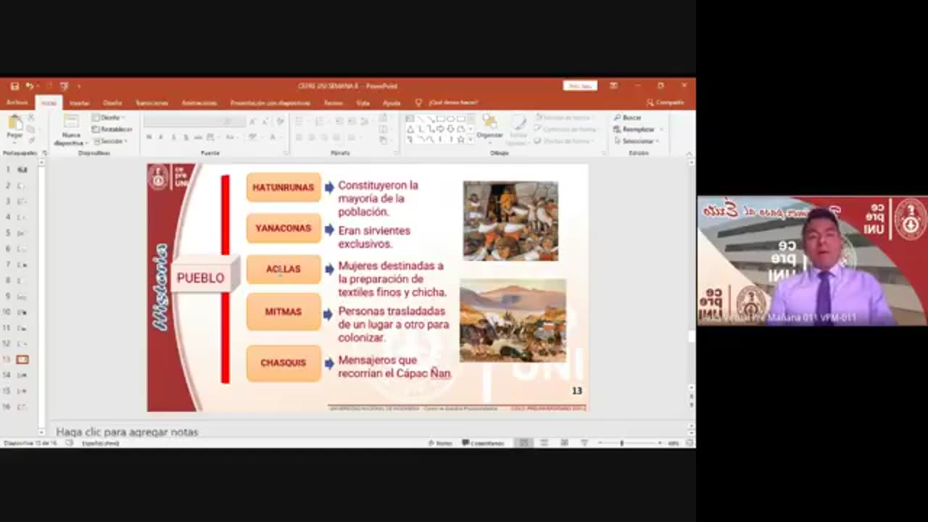Select the triangle shape in shapes gallery
Image resolution: width=928 pixels, height=522 pixels.
[410, 129]
